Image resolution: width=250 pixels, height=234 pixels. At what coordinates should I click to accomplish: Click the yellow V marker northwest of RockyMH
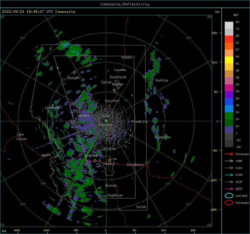tap(58, 68)
